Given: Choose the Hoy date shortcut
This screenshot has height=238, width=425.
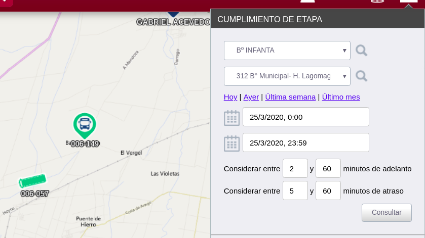Looking at the screenshot, I should click(230, 97).
